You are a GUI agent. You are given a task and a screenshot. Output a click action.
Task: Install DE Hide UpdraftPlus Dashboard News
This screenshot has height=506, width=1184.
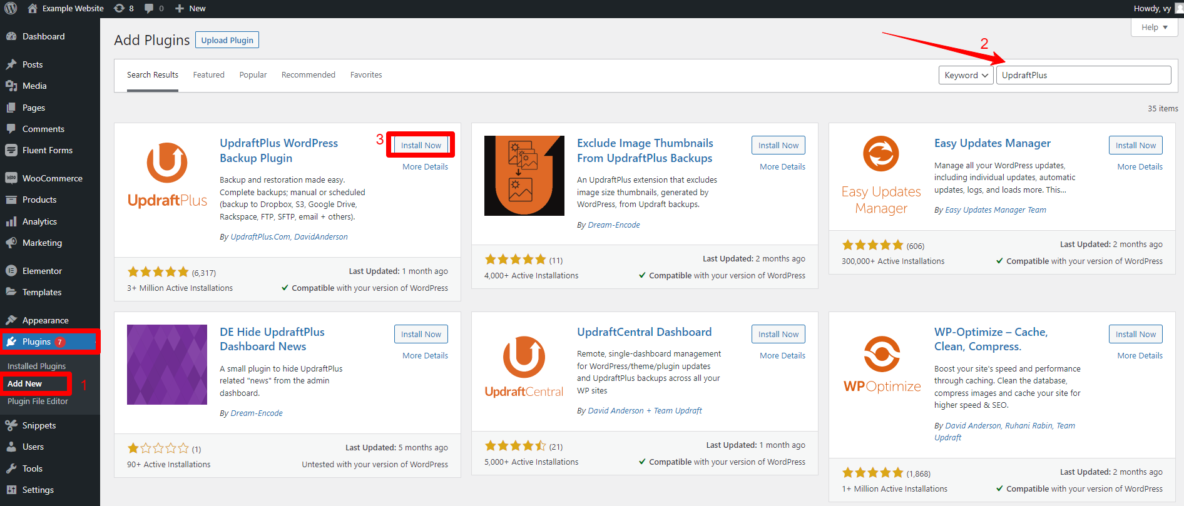(421, 334)
